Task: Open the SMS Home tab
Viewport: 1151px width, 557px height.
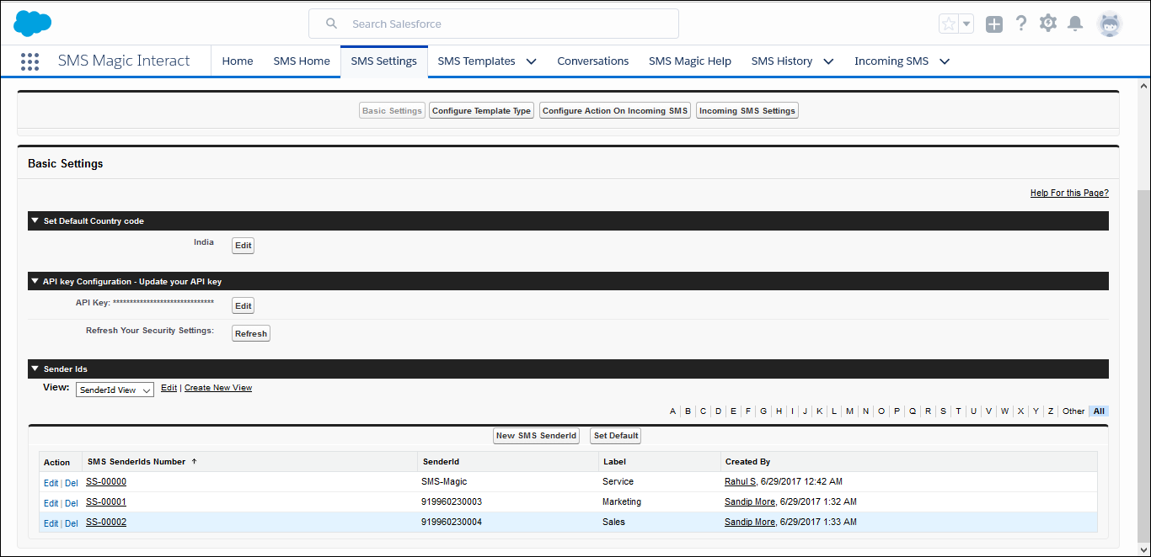Action: coord(302,61)
